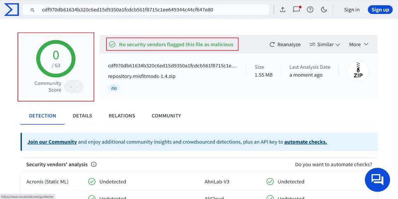Click the Security vendors' analysis info icon
398x199 pixels.
[x=94, y=164]
